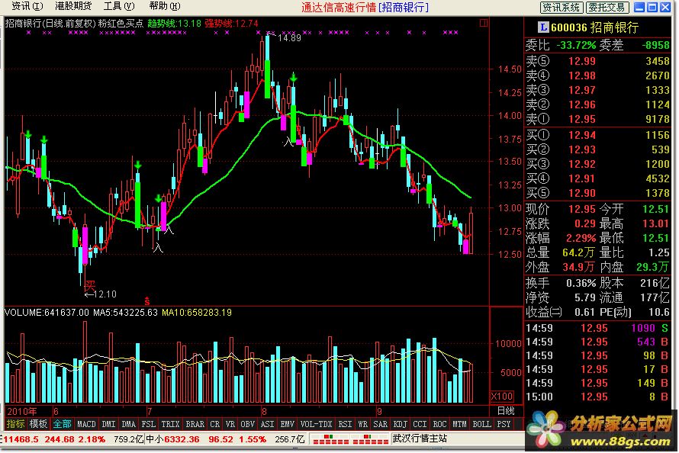Select the ROC indicator
The width and height of the screenshot is (679, 453).
click(x=439, y=425)
